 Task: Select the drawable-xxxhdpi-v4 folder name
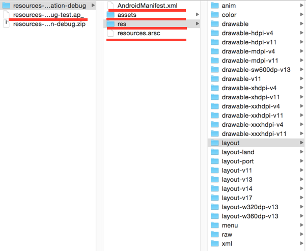253,125
